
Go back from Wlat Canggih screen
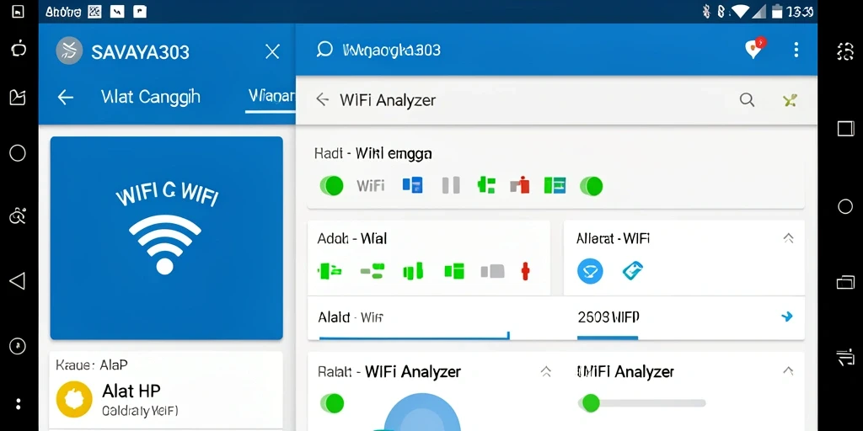tap(66, 98)
